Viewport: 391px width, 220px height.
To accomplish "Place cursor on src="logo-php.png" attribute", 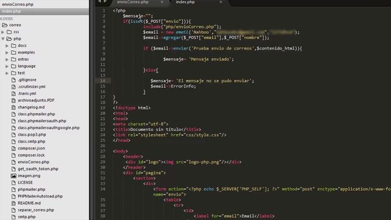I will pos(198,162).
